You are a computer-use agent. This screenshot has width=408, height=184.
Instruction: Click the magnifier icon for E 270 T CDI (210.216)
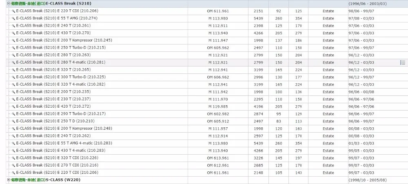[x=13, y=165]
